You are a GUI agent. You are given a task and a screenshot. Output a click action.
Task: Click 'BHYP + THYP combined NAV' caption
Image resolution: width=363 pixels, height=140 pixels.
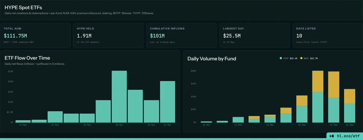tap(18, 42)
